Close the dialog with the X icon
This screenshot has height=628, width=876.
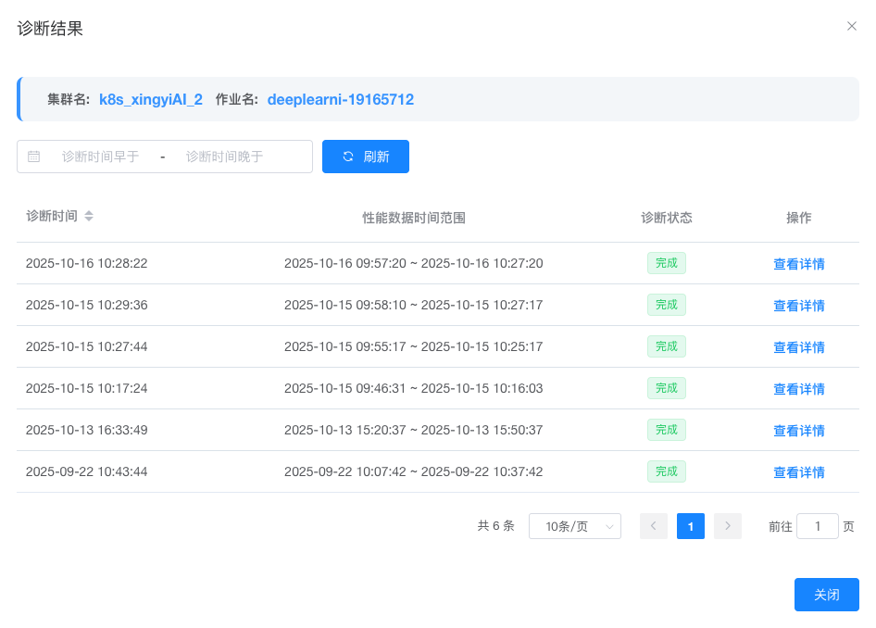point(852,26)
